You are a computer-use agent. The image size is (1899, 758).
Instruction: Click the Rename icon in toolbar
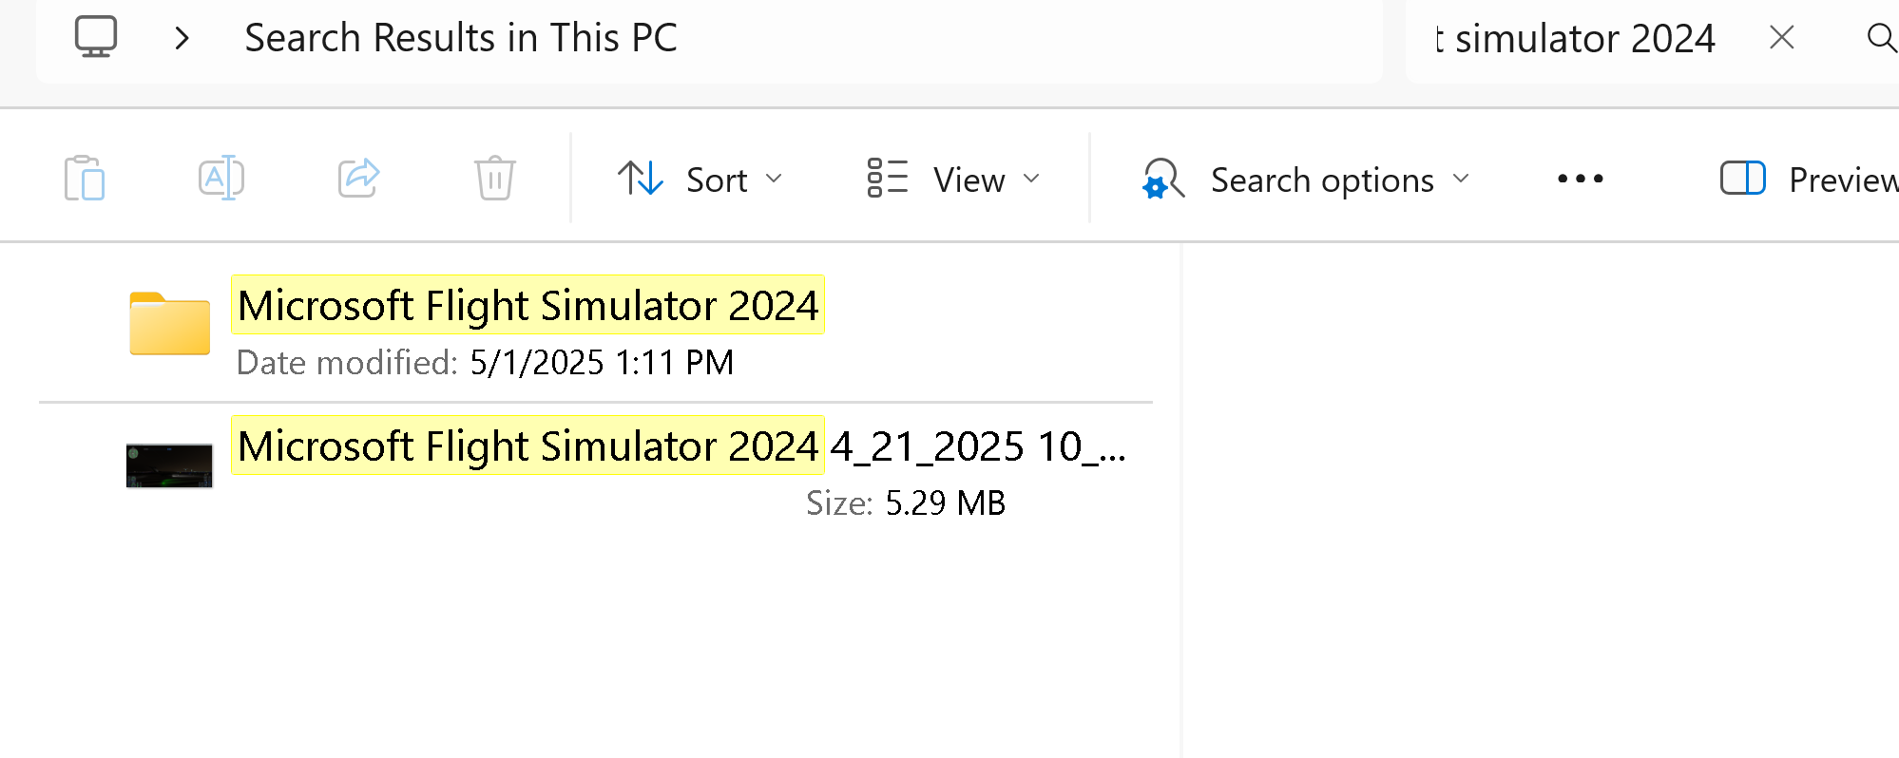[x=221, y=178]
